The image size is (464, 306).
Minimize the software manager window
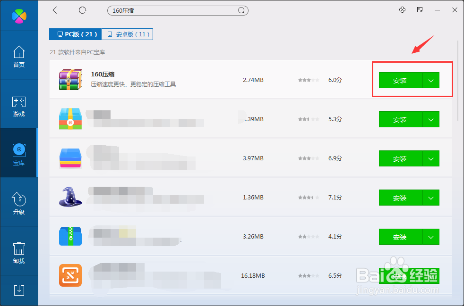pyautogui.click(x=437, y=10)
